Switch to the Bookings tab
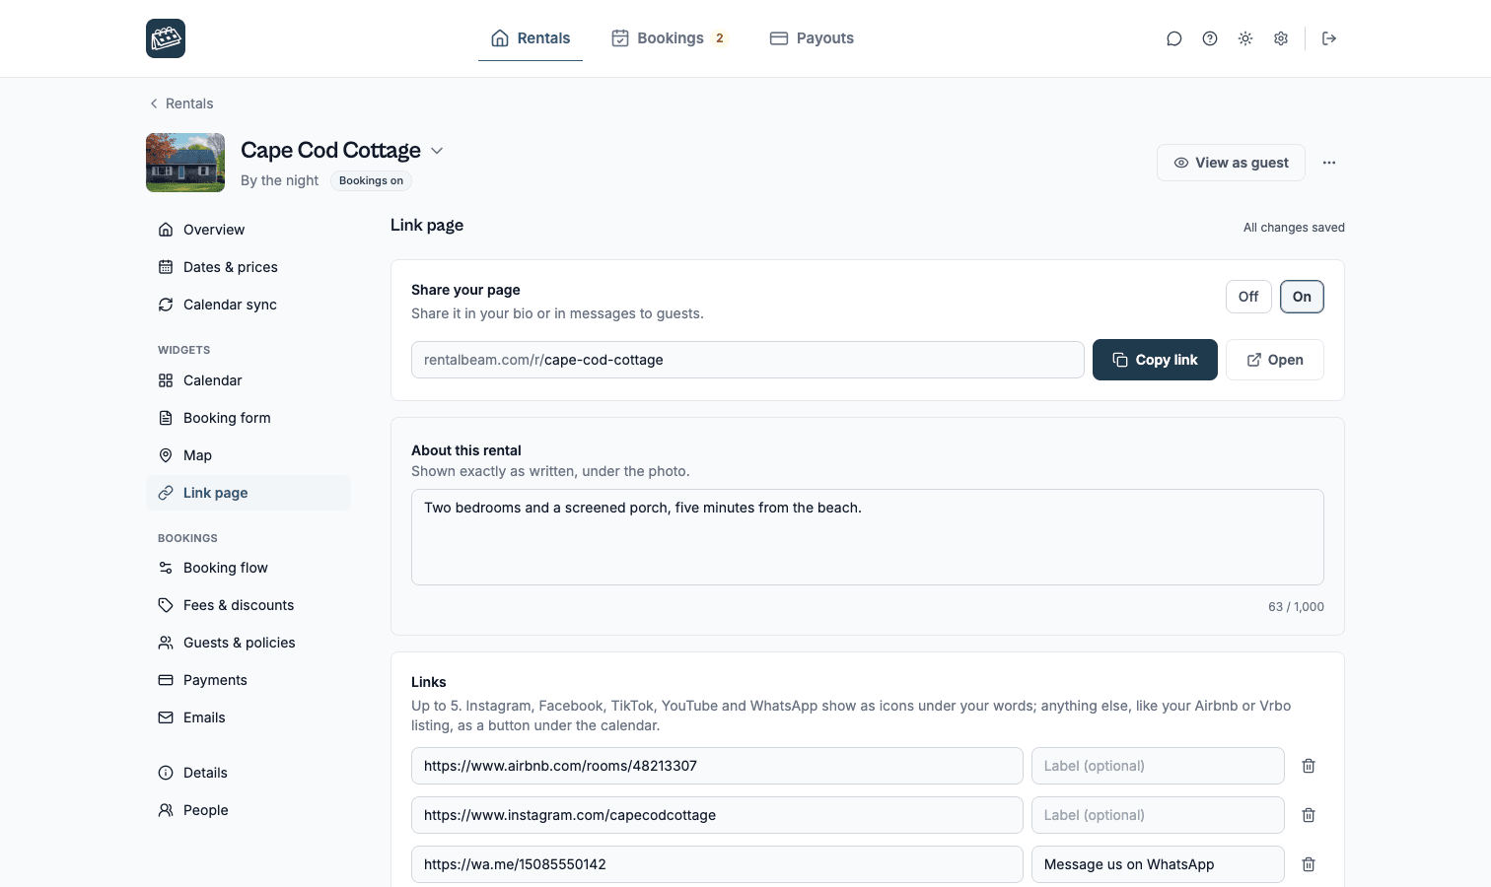Screen dimensions: 1491x887 [670, 38]
